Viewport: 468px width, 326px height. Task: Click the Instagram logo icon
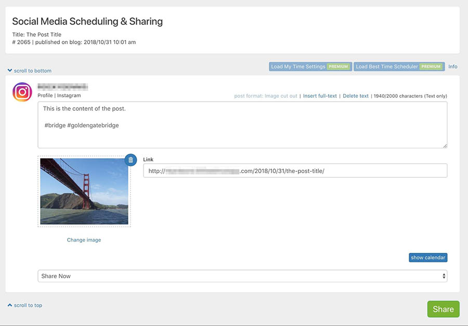(x=22, y=92)
